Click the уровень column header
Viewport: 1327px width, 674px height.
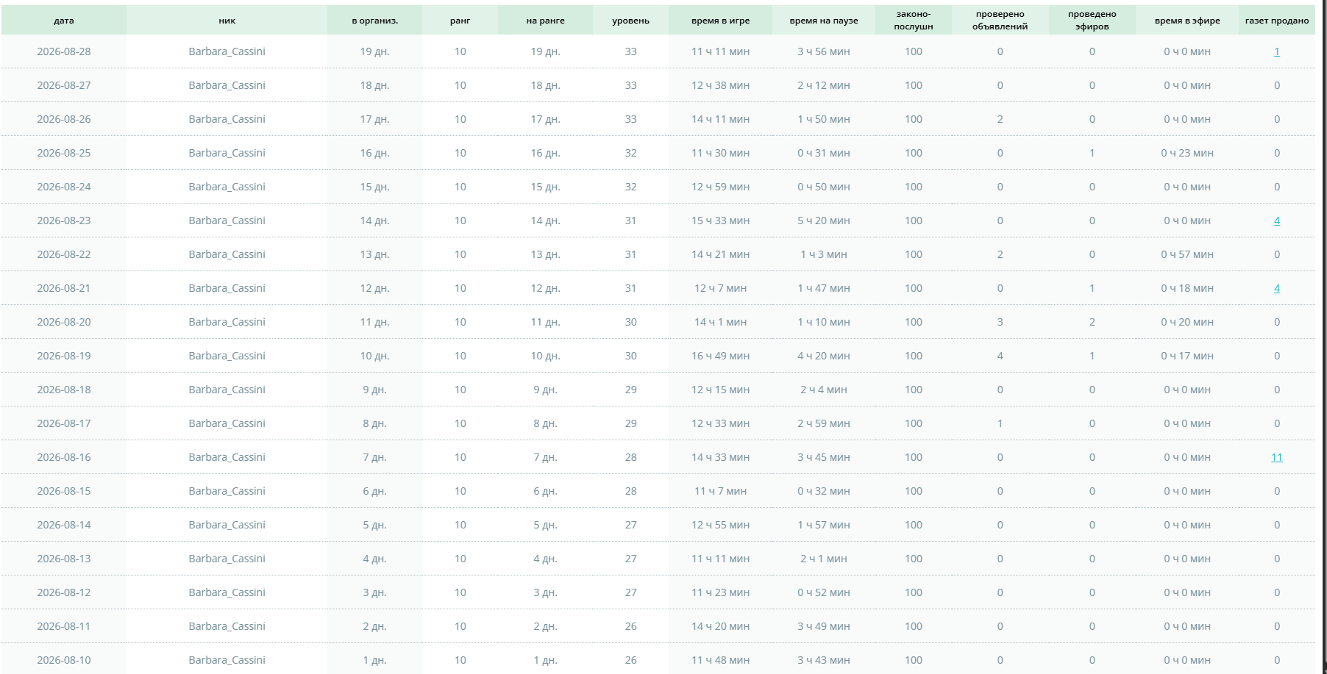point(631,21)
